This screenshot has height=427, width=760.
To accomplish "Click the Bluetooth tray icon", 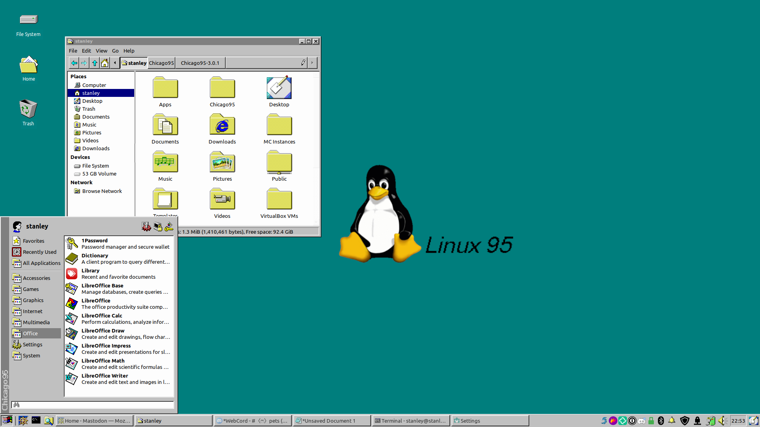I will pyautogui.click(x=661, y=421).
